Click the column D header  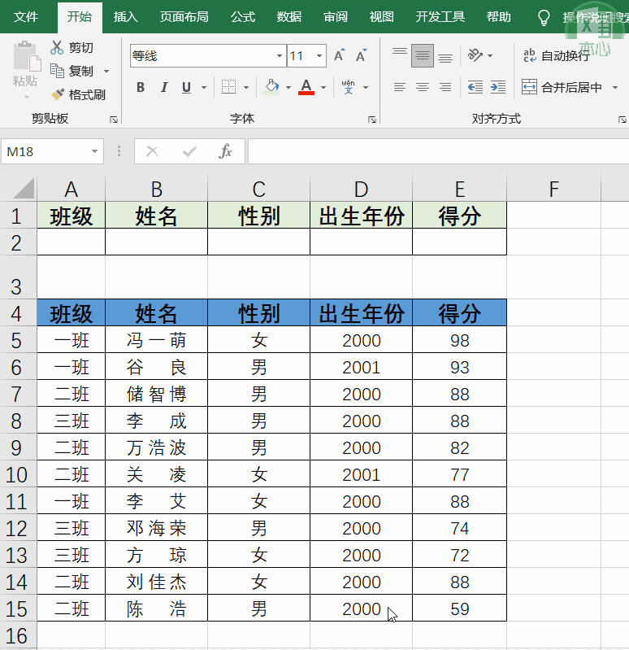[361, 189]
